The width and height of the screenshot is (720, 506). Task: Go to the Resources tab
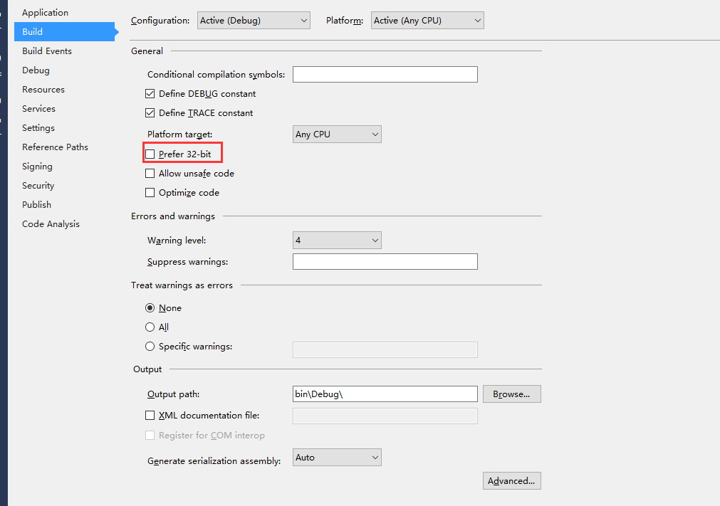(x=43, y=90)
